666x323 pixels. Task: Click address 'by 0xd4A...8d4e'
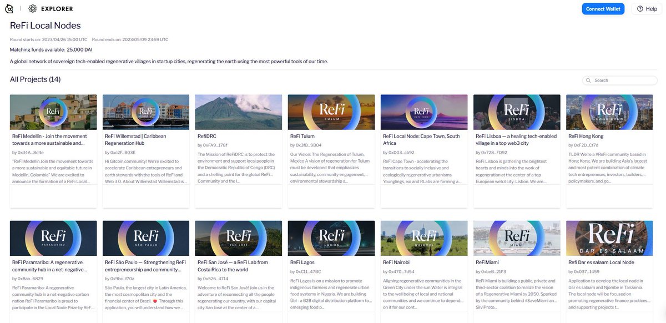point(28,153)
